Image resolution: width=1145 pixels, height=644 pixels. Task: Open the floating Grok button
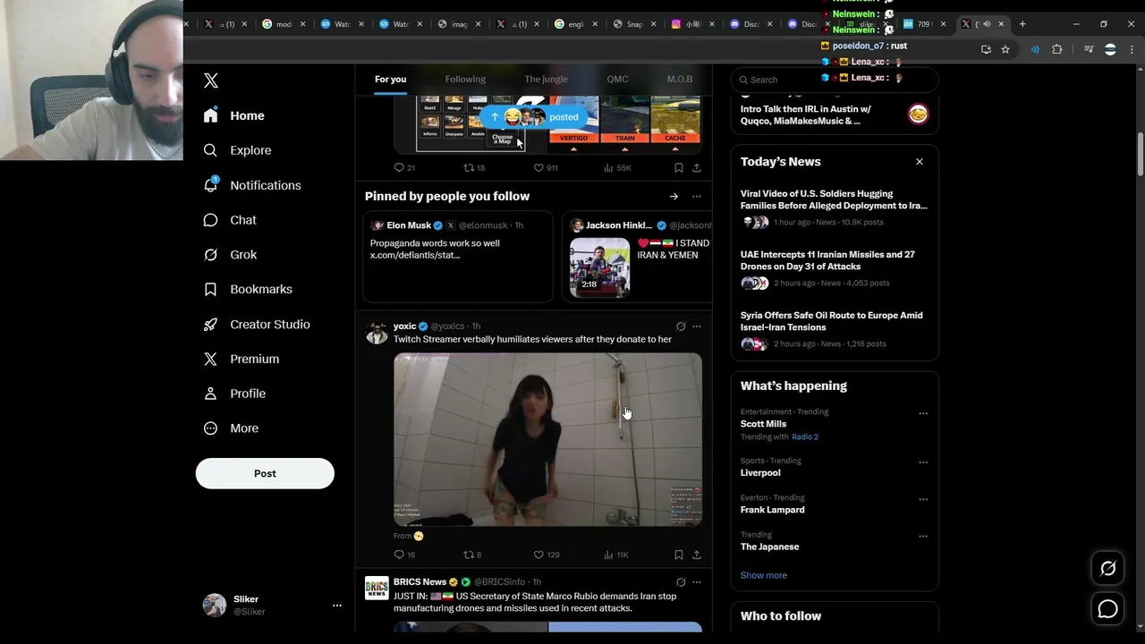pyautogui.click(x=1107, y=569)
